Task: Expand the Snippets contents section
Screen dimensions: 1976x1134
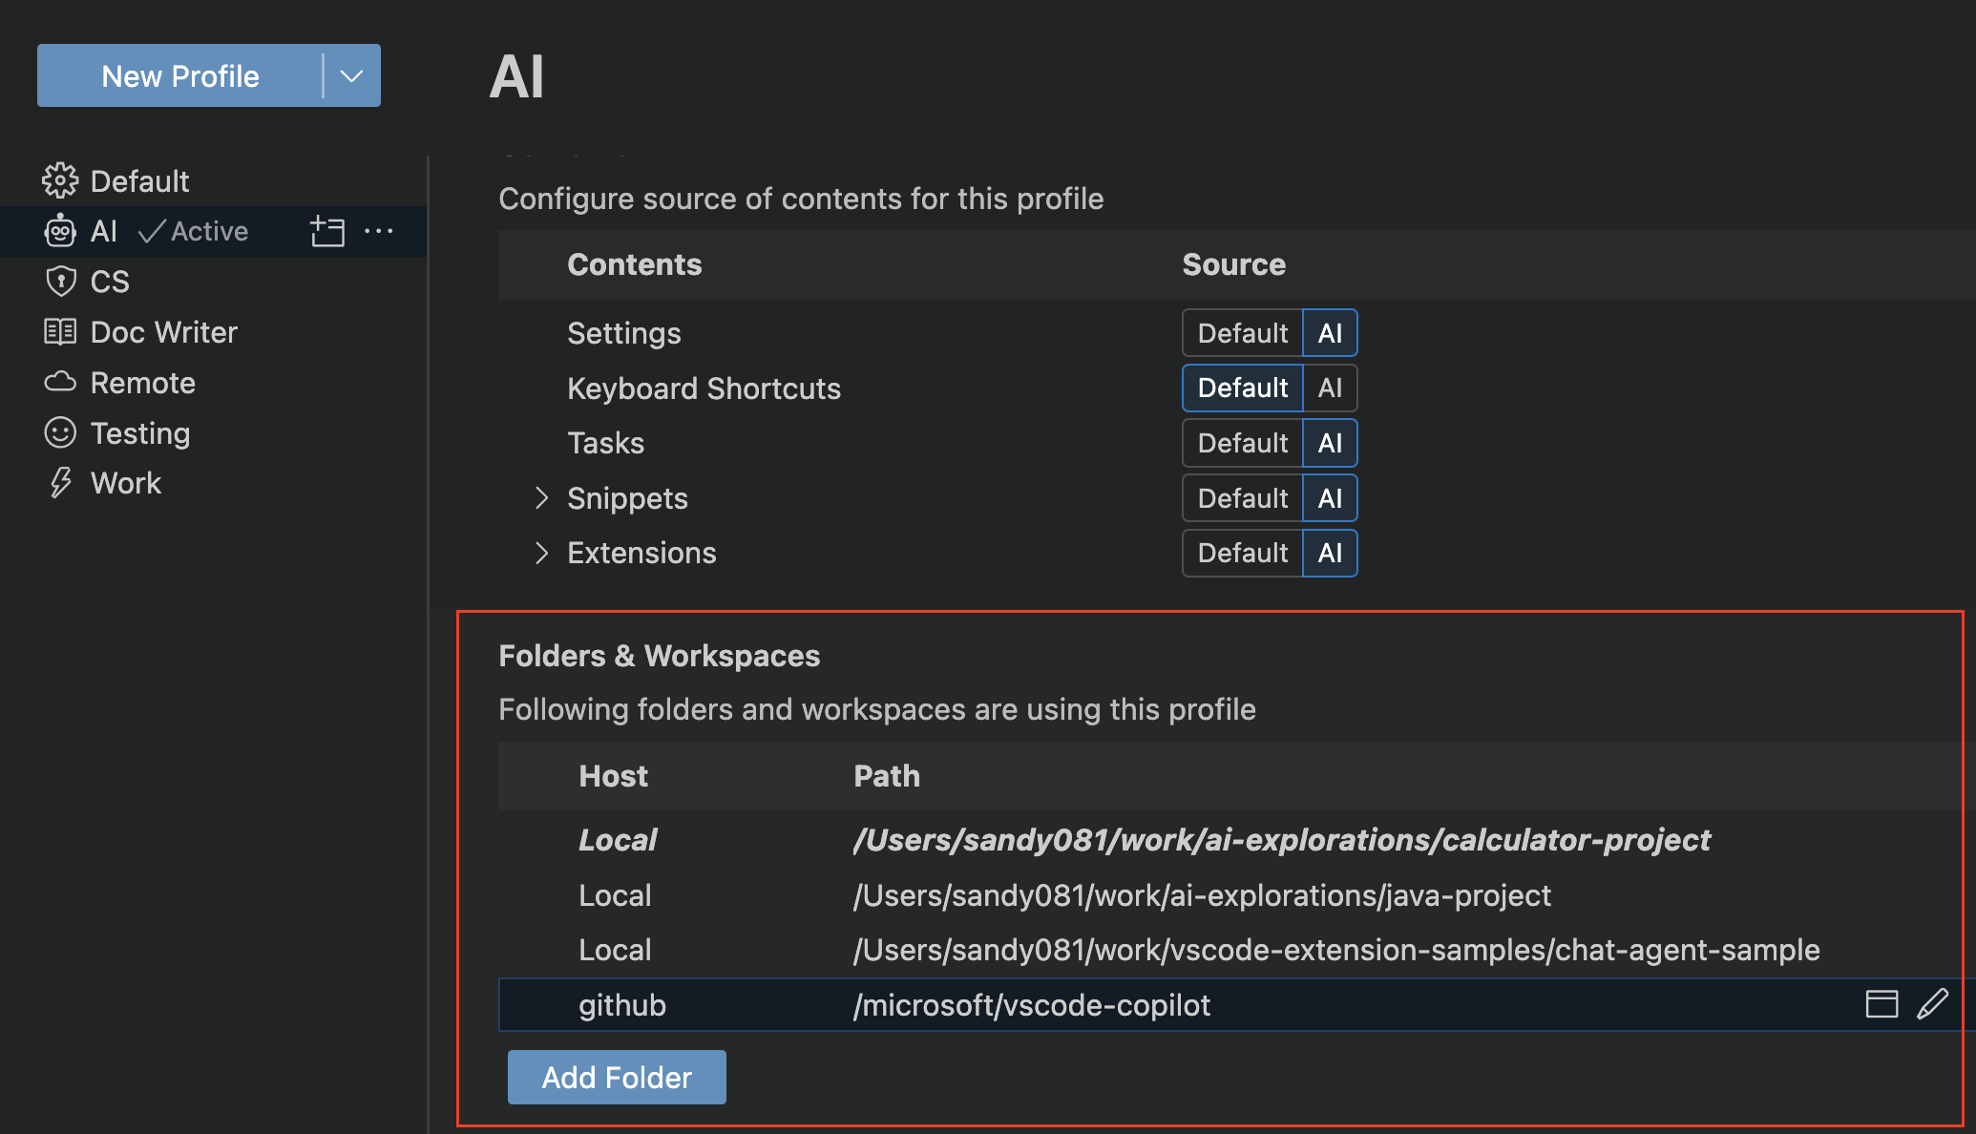Action: [540, 498]
